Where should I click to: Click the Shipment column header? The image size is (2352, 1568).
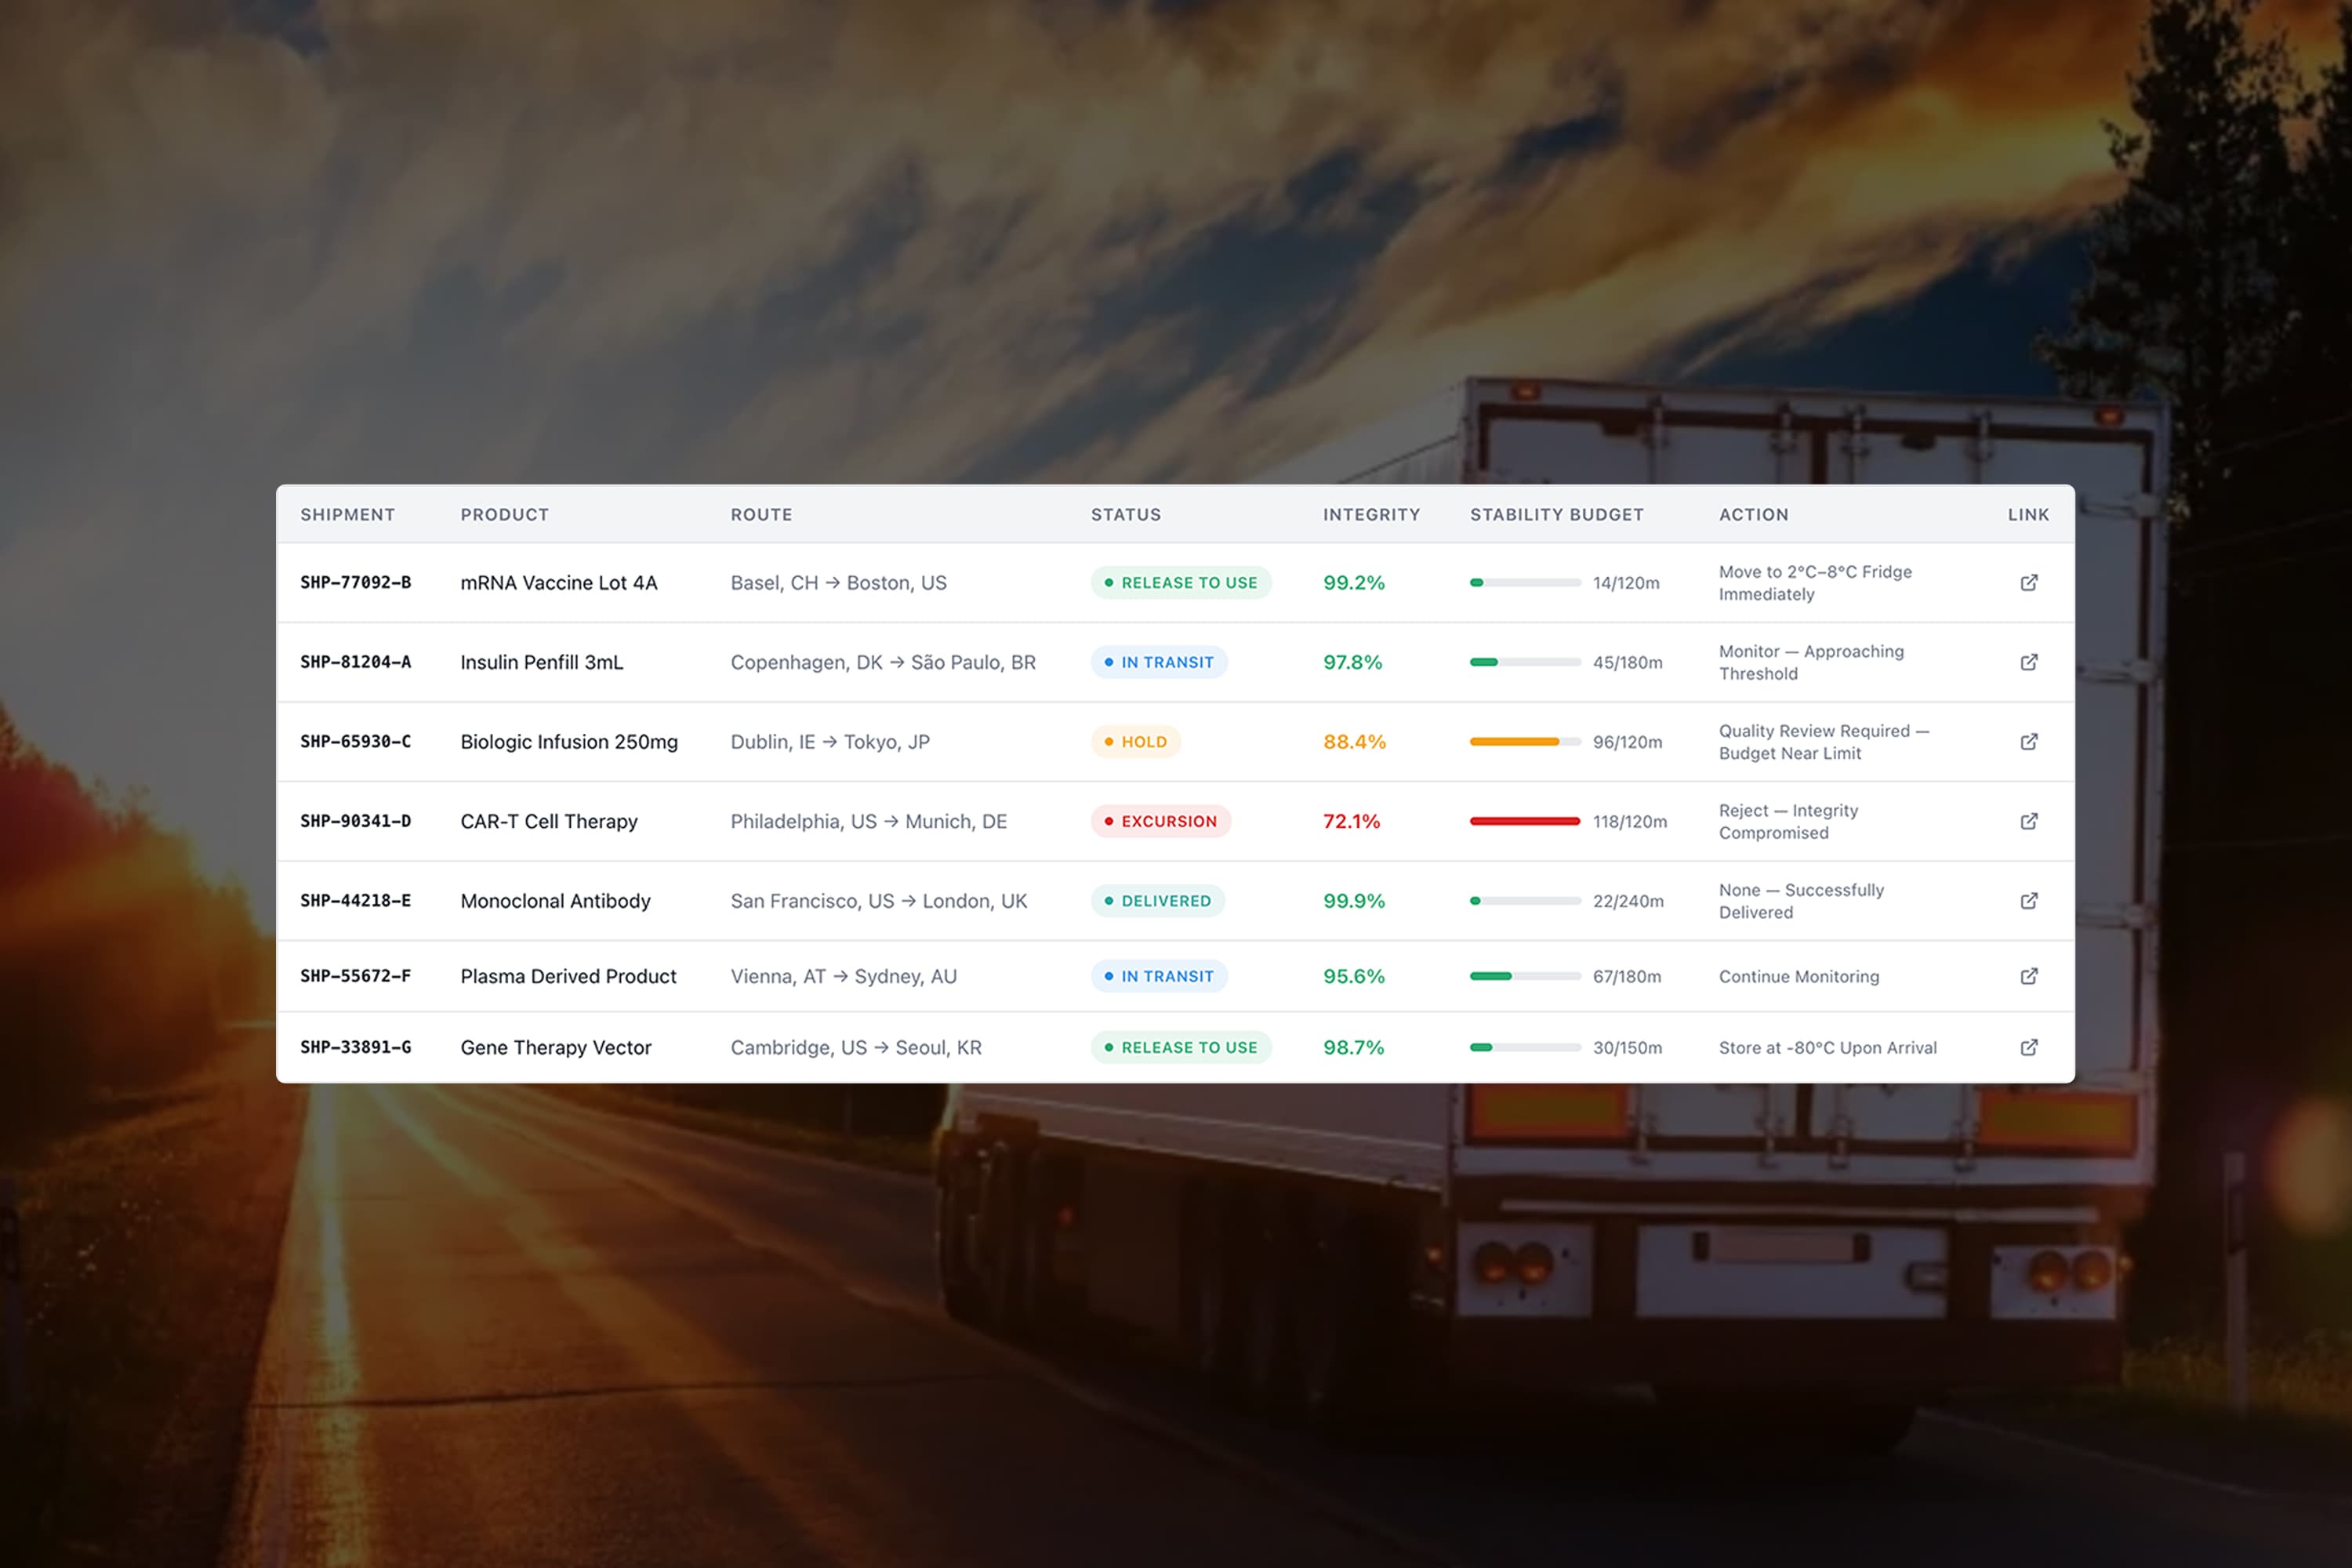tap(347, 514)
